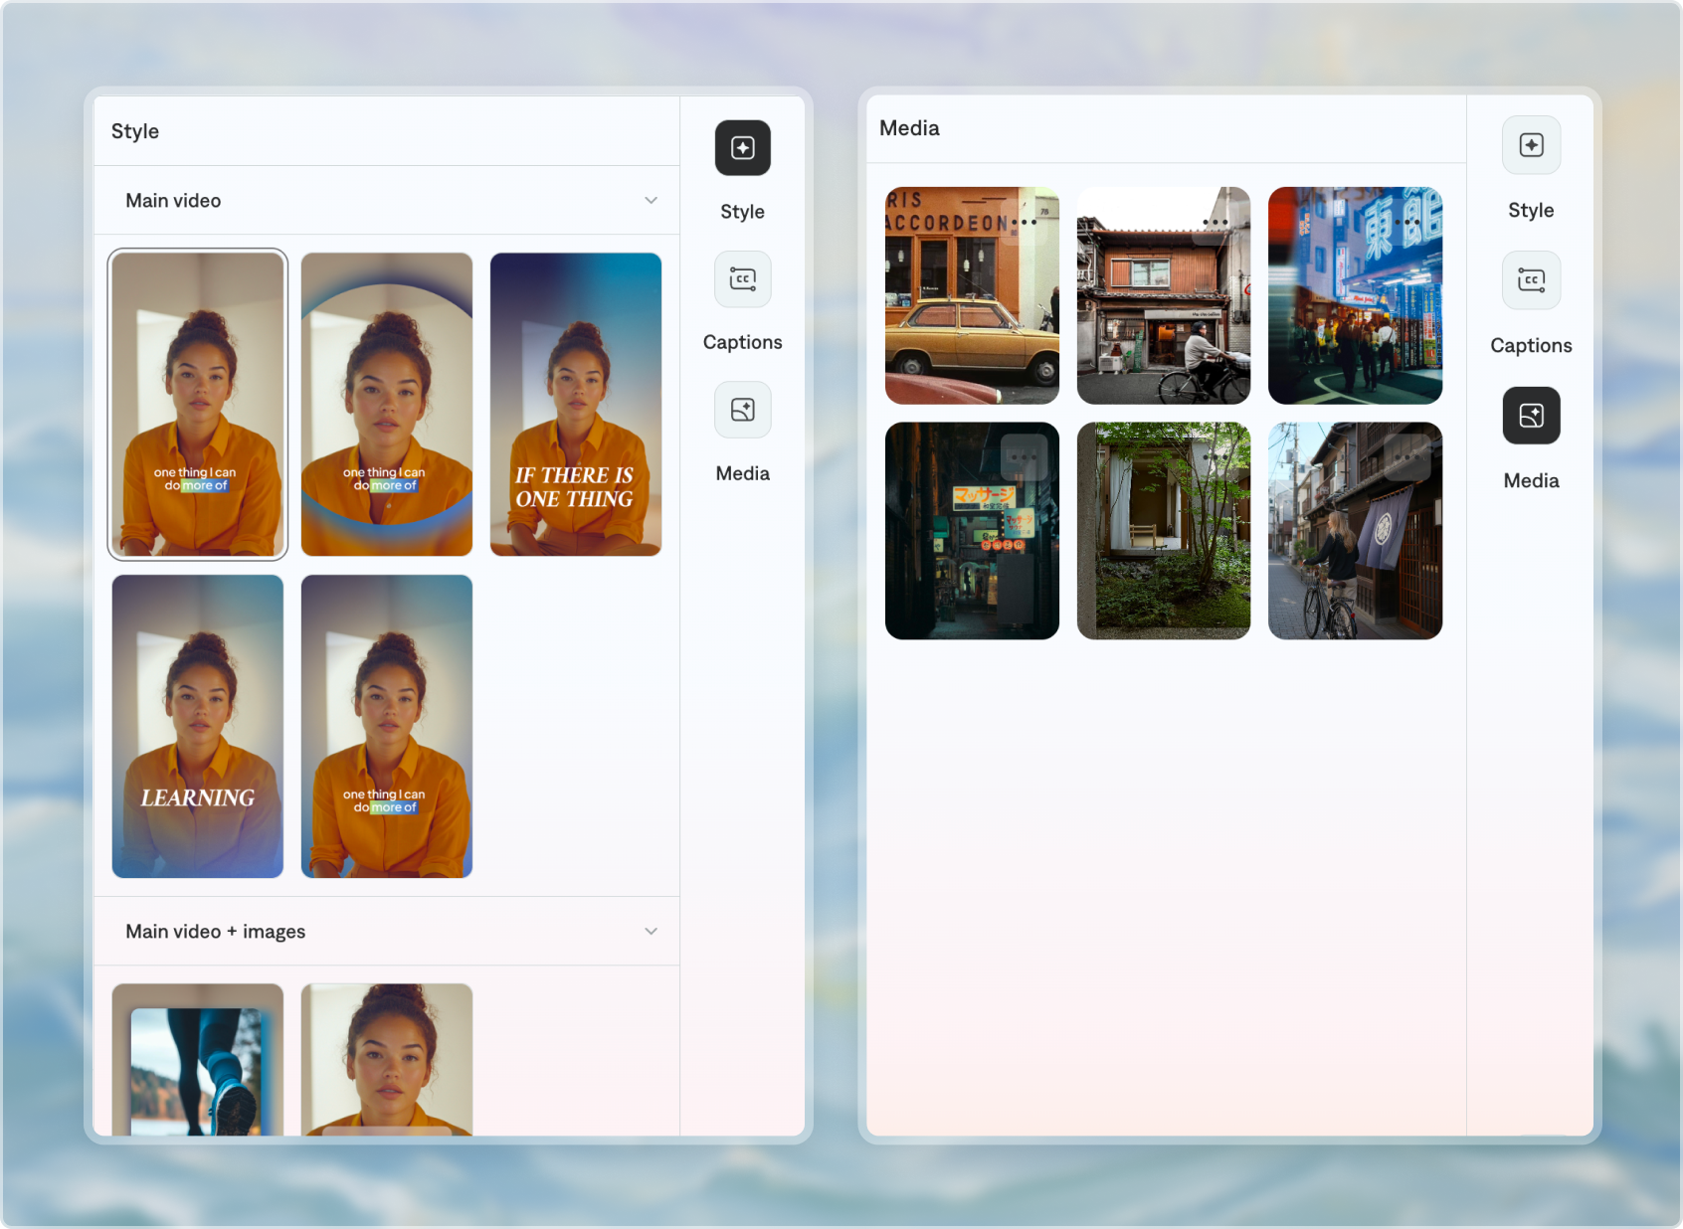Open the Media icon in the Style panel sidebar

point(742,410)
